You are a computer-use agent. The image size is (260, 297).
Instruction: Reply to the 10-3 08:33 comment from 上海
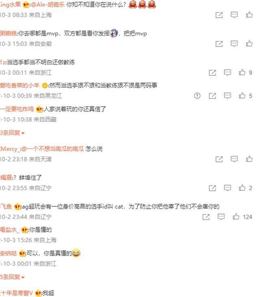[234, 15]
